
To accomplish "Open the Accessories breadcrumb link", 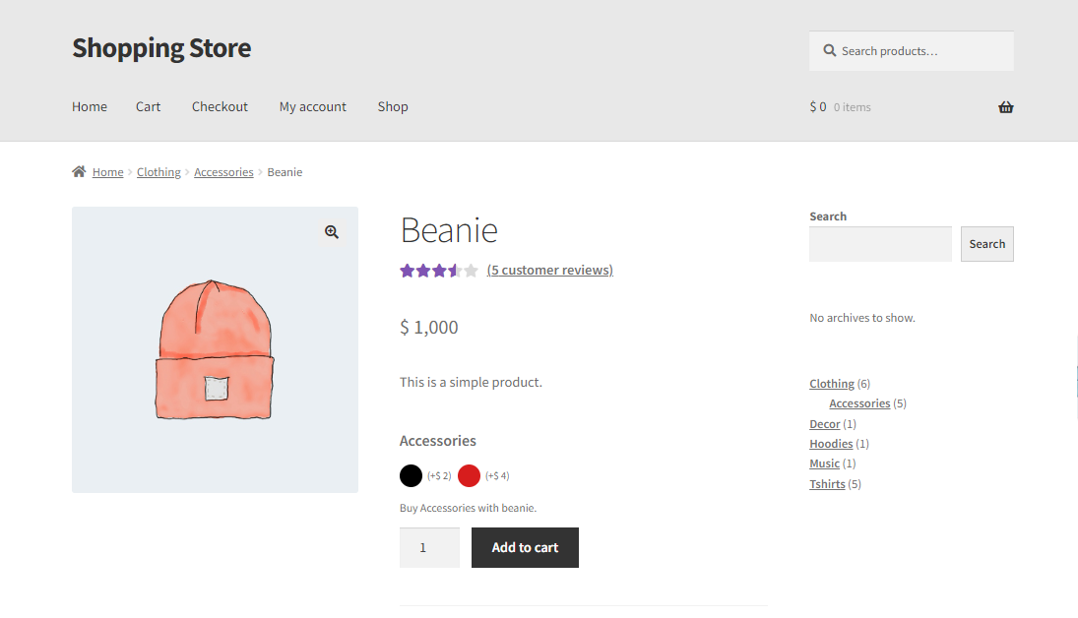I will tap(223, 172).
